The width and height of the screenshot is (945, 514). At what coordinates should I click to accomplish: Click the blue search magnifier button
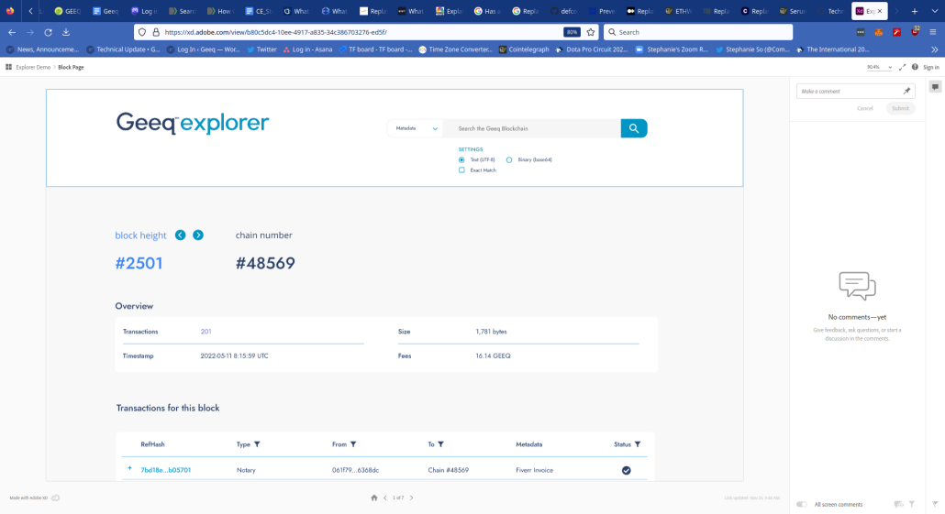click(633, 128)
